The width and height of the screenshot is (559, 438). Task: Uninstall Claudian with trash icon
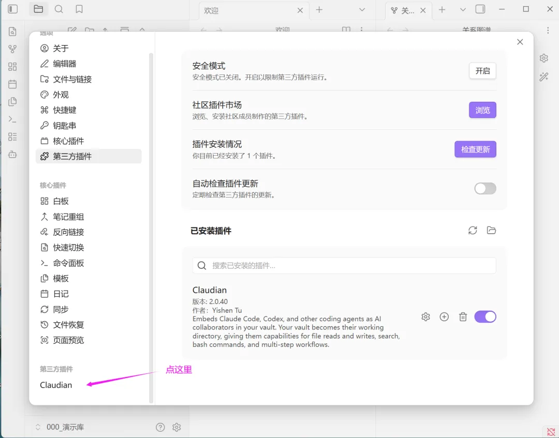point(463,316)
